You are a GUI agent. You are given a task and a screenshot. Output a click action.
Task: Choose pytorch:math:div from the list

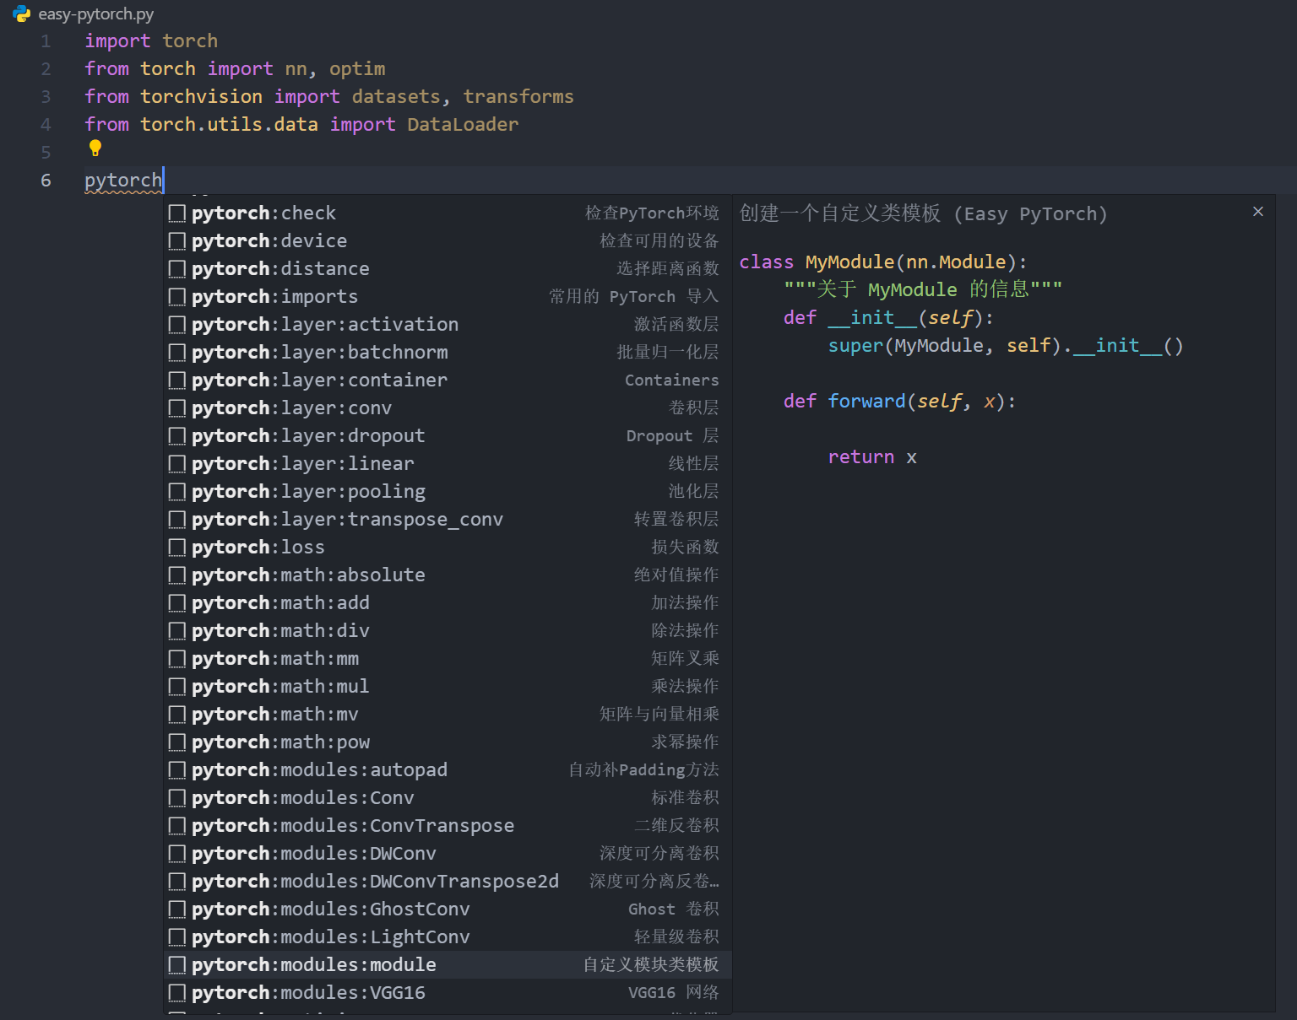pos(448,631)
